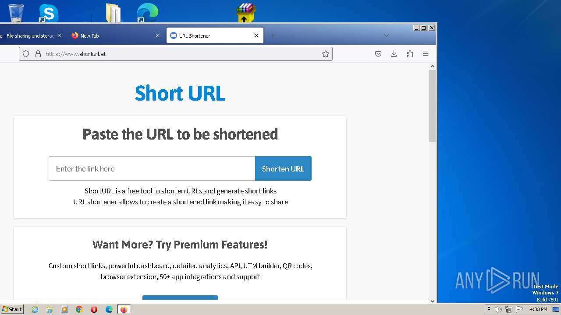Viewport: 561px width, 315px height.
Task: Click the 4:33 PM clock
Action: (x=539, y=309)
